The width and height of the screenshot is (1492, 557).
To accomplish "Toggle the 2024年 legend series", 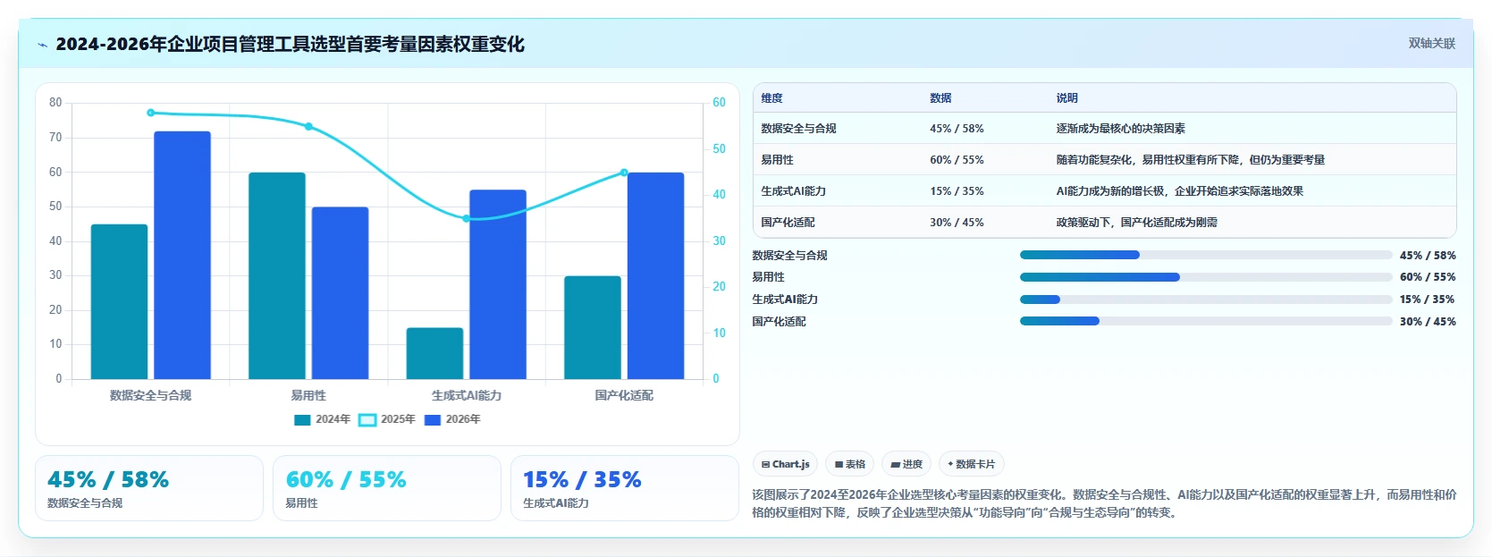I will 322,419.
